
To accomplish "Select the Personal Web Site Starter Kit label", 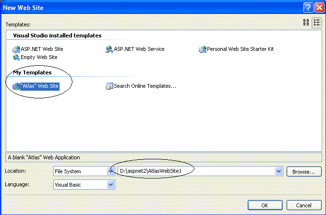I will click(x=241, y=49).
